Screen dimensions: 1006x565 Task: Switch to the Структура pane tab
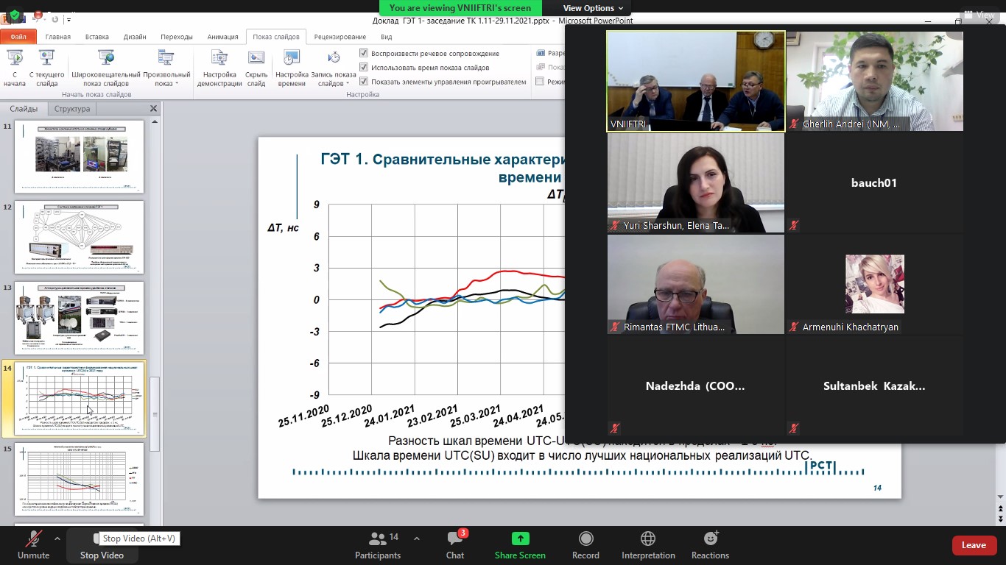72,109
